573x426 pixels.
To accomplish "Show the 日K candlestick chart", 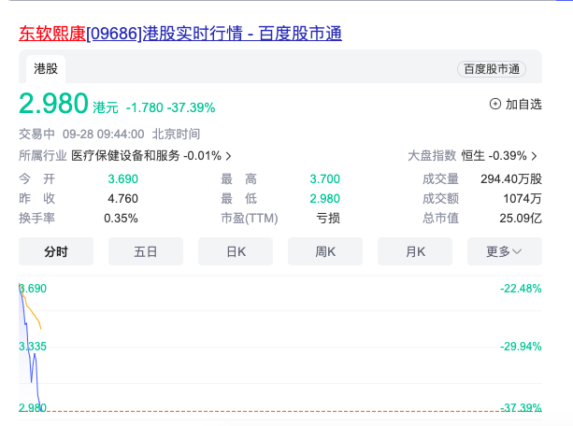I will [236, 251].
